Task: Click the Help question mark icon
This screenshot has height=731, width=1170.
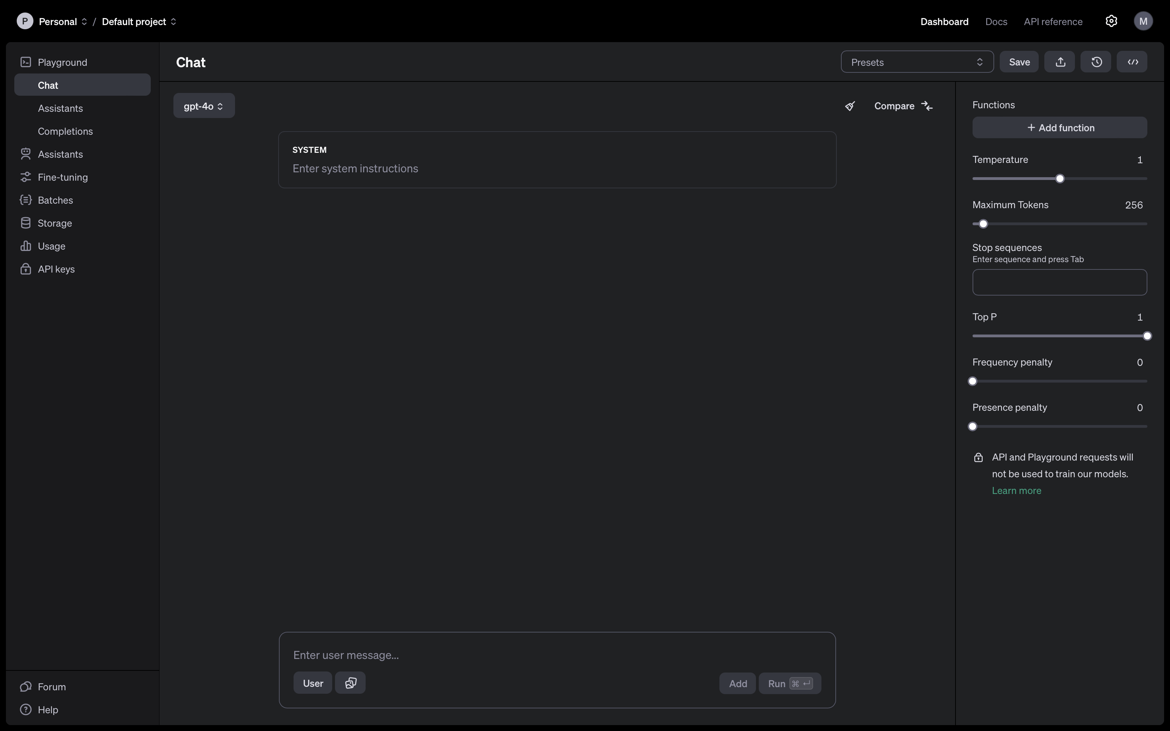Action: click(26, 709)
